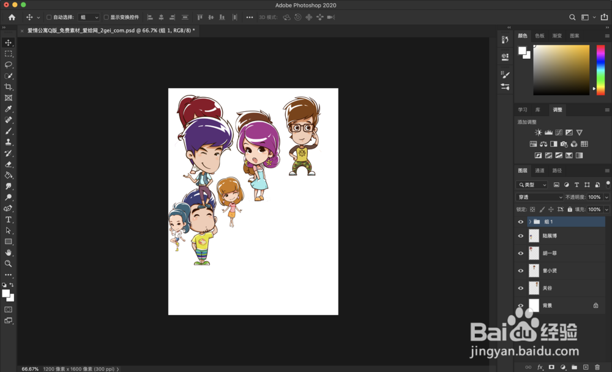
Task: Hide the 组 1 group layer
Action: pos(521,221)
